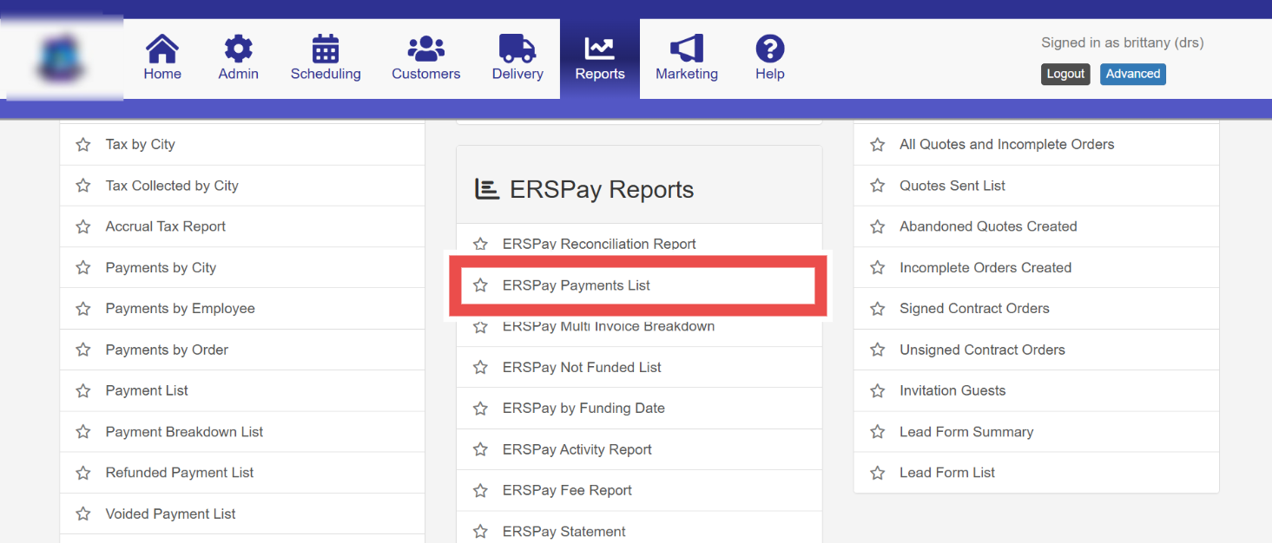The image size is (1272, 543).
Task: Star the Payments by City report
Action: pos(83,268)
